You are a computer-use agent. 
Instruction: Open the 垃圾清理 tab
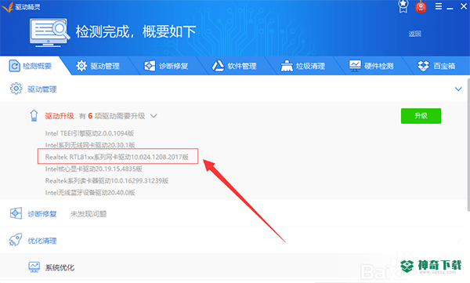(302, 66)
